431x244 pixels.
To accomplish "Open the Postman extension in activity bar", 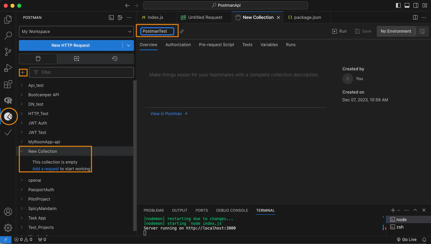I will pyautogui.click(x=8, y=116).
